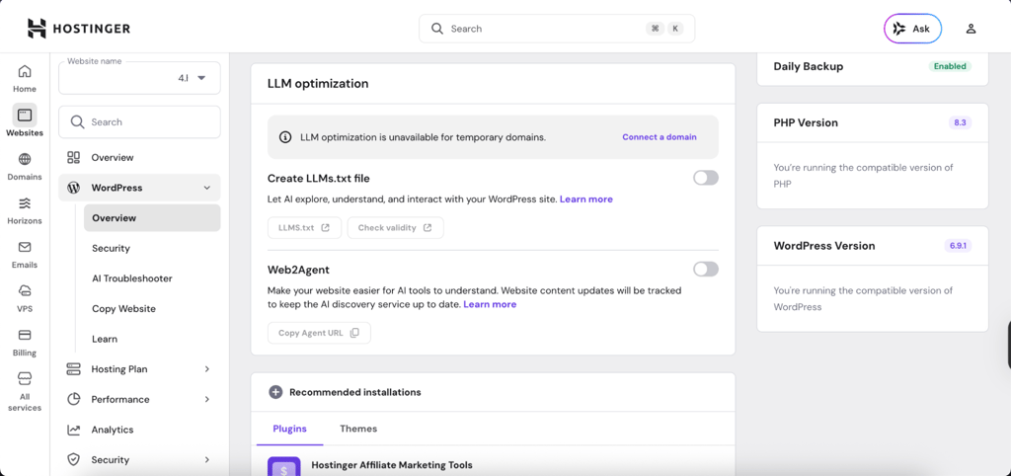Click Learn more under Web2Agent
1011x476 pixels.
[x=490, y=304]
